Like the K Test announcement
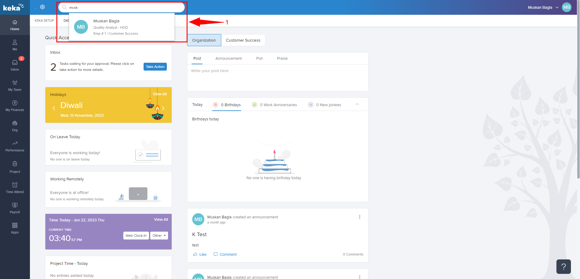The image size is (580, 279). [200, 255]
